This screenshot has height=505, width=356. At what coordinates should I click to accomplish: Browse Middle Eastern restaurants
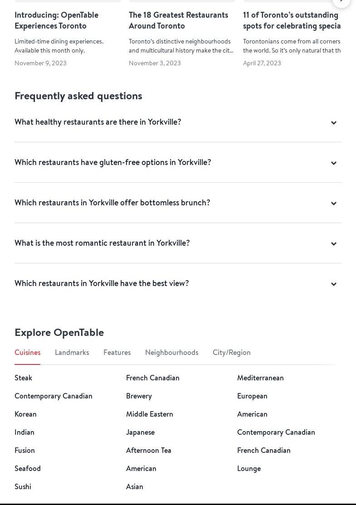[x=149, y=414]
